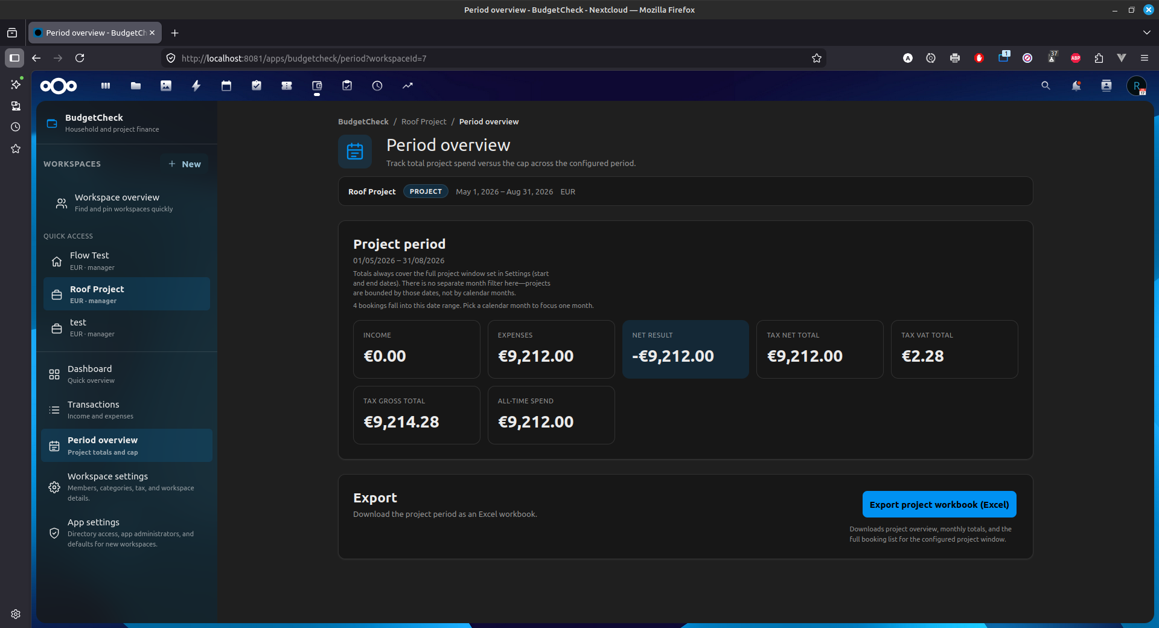Image resolution: width=1159 pixels, height=628 pixels.
Task: Click the Net Result card
Action: tap(686, 349)
